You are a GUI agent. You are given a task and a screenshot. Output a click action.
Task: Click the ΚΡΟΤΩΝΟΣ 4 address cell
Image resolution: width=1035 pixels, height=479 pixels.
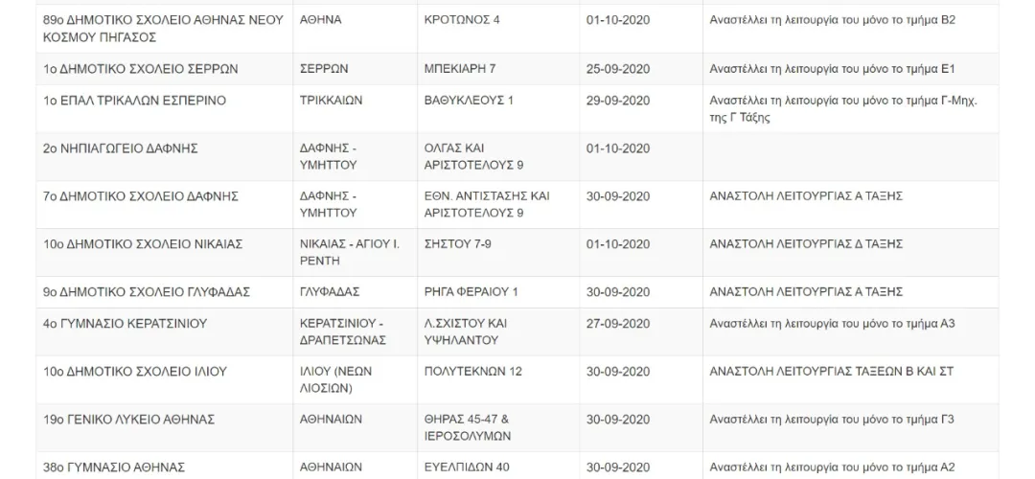tap(462, 20)
